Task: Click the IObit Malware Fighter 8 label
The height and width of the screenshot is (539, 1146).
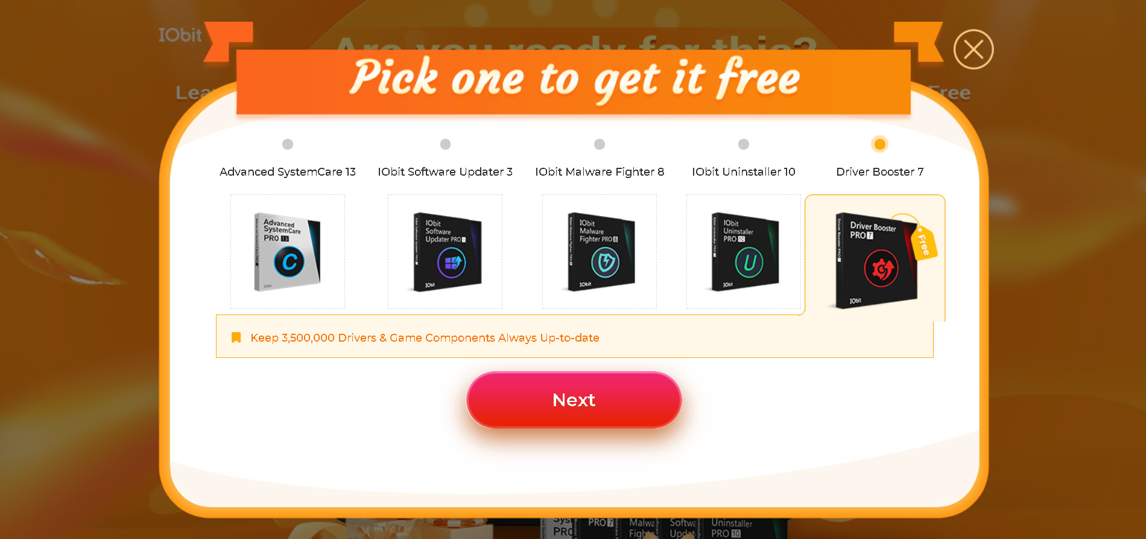Action: [600, 172]
